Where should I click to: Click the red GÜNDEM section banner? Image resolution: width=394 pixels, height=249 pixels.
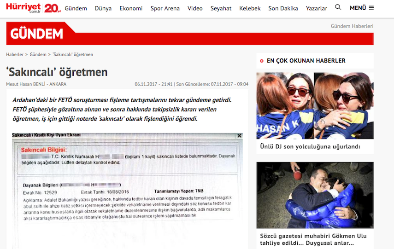[x=37, y=34]
